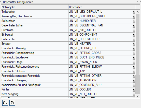Open dropdown for LIN_VE_COMBINED_AHU

coord(134,85)
